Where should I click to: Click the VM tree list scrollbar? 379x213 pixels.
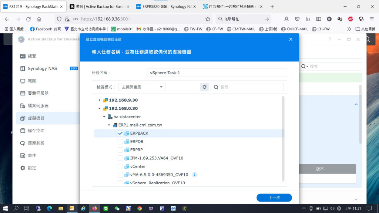click(x=283, y=139)
